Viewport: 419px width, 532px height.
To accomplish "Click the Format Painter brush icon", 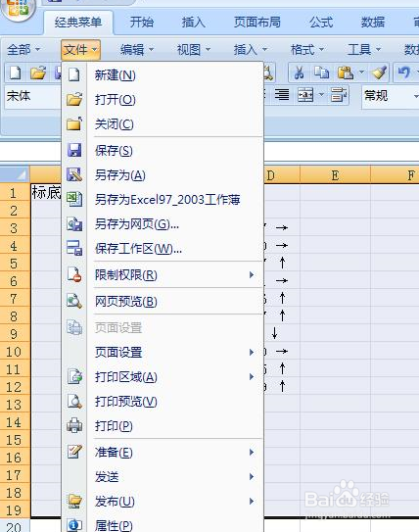I will tap(379, 73).
